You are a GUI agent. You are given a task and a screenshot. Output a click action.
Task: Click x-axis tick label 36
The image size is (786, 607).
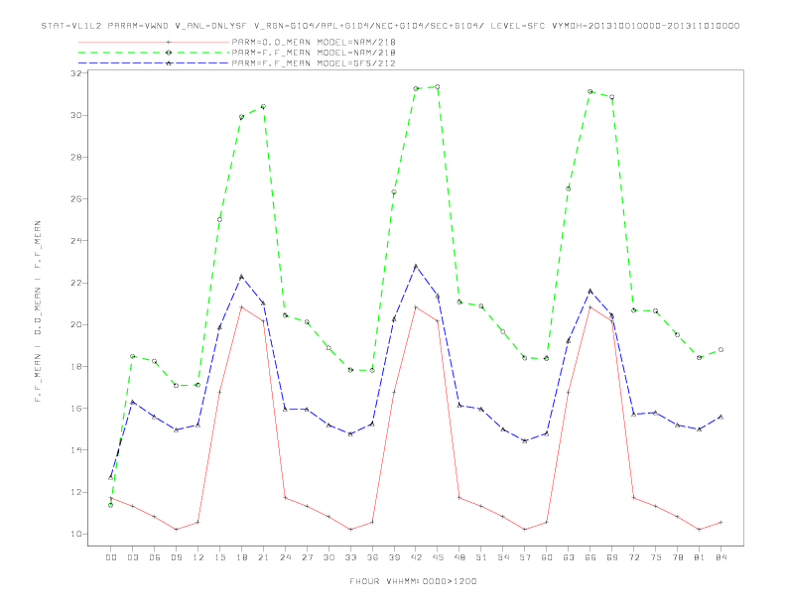372,557
